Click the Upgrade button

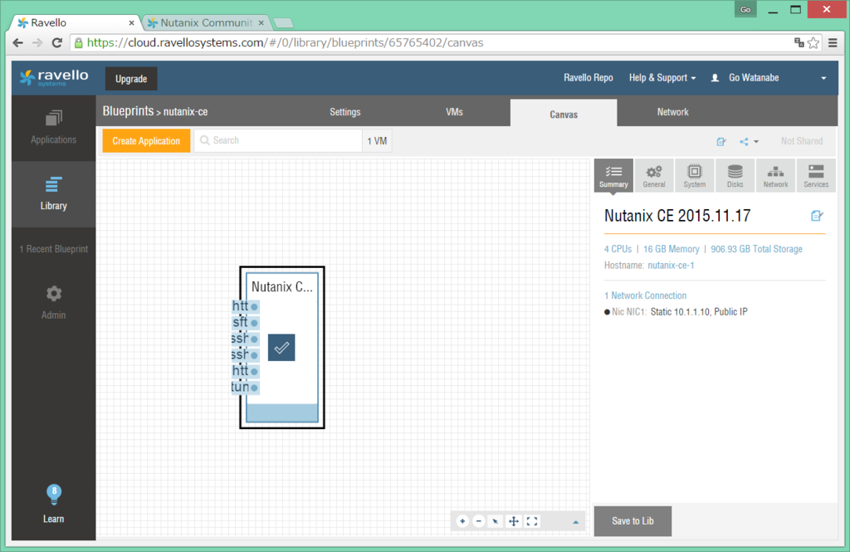tap(131, 79)
